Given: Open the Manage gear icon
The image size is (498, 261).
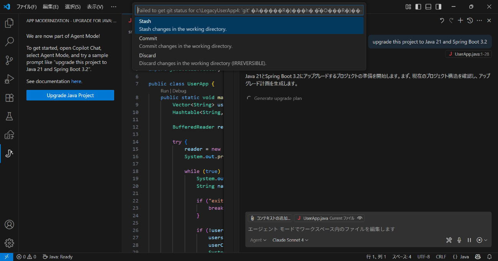Looking at the screenshot, I should (9, 243).
